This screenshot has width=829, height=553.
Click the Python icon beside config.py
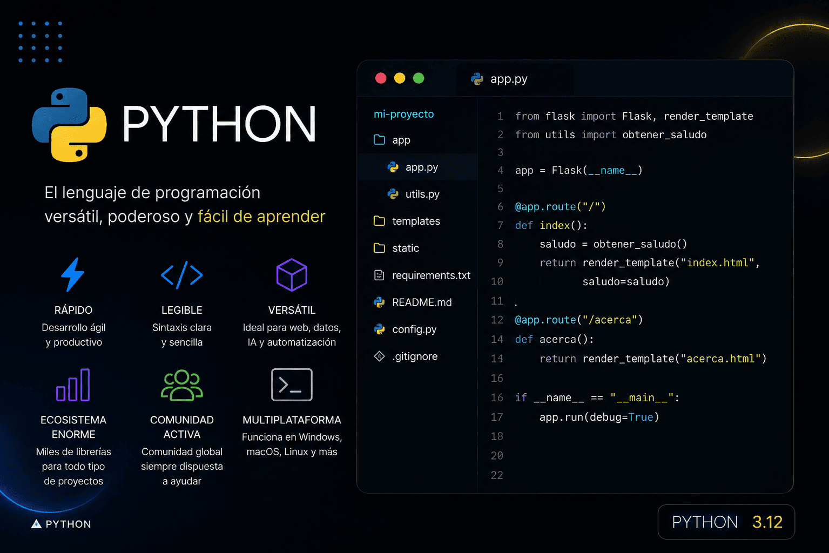click(380, 329)
